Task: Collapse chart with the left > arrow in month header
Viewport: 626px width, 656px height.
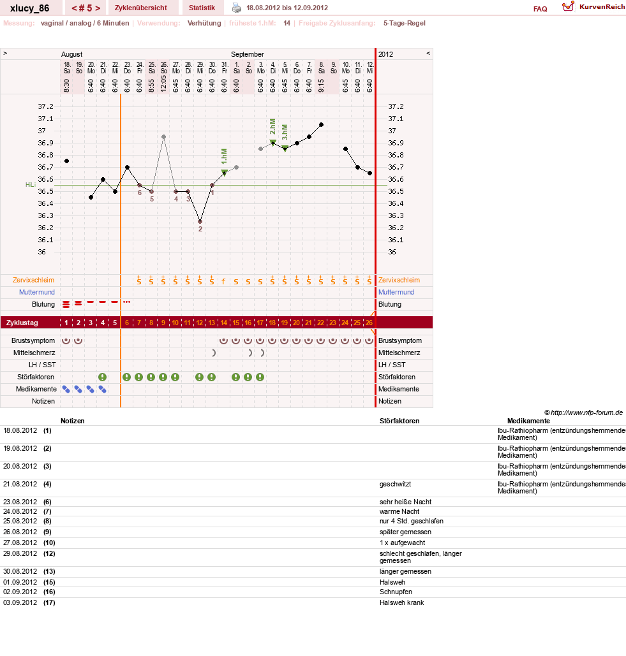Action: [6, 53]
